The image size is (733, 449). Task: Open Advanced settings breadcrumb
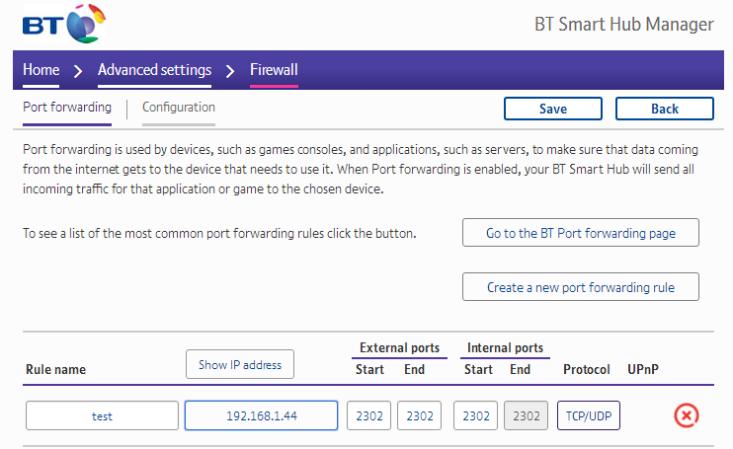[x=154, y=70]
